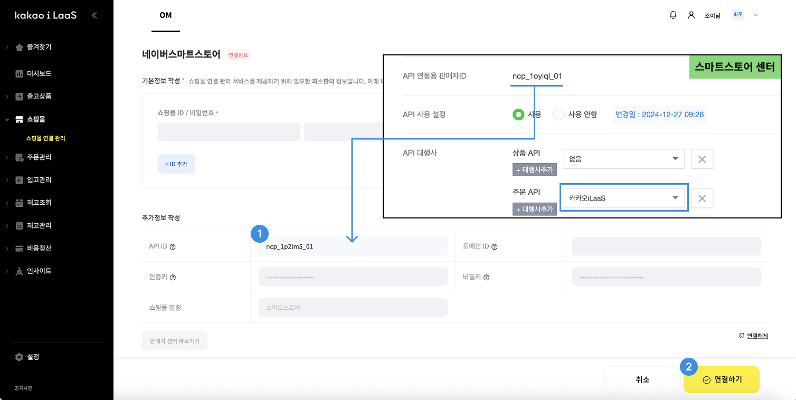Select the 사용 안함 radio button
This screenshot has width=796, height=400.
pyautogui.click(x=558, y=115)
